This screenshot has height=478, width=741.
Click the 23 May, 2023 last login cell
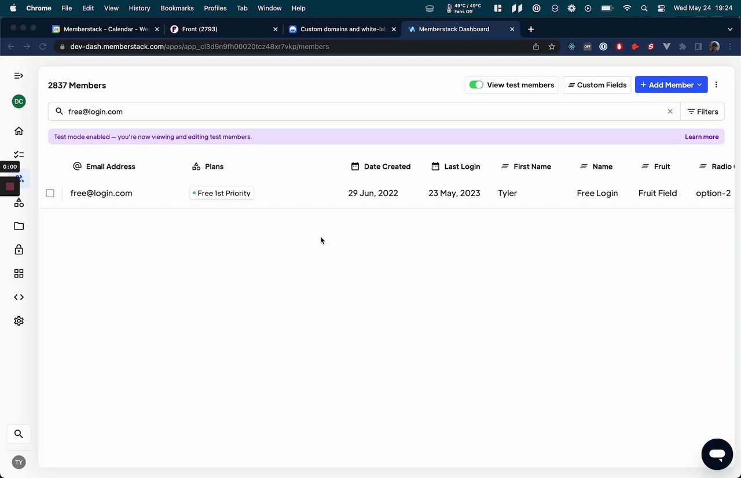pos(454,193)
